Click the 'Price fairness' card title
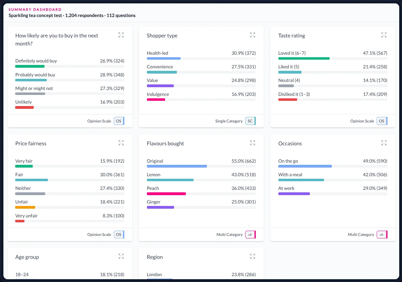 click(31, 143)
